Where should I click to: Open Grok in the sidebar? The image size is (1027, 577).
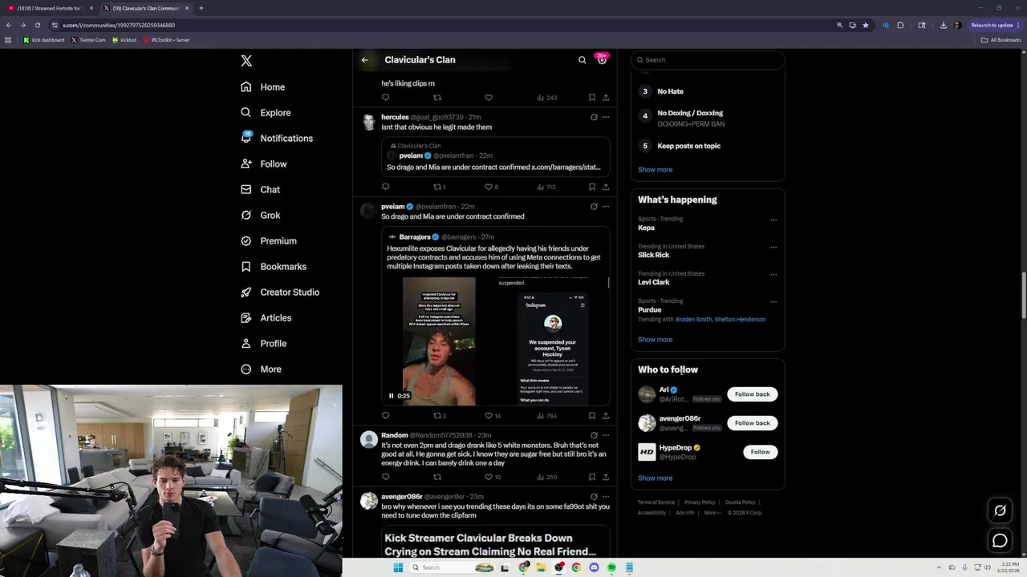coord(261,215)
